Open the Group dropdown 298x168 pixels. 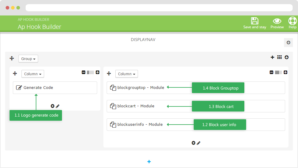[x=28, y=59]
